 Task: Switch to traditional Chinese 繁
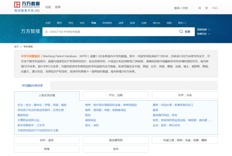coord(206,8)
